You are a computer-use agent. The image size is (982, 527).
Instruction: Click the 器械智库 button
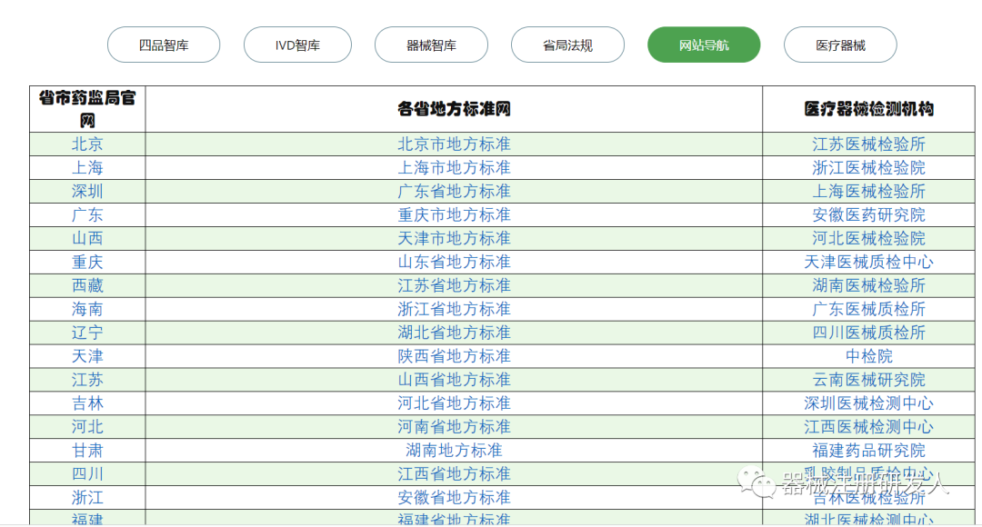[x=431, y=45]
